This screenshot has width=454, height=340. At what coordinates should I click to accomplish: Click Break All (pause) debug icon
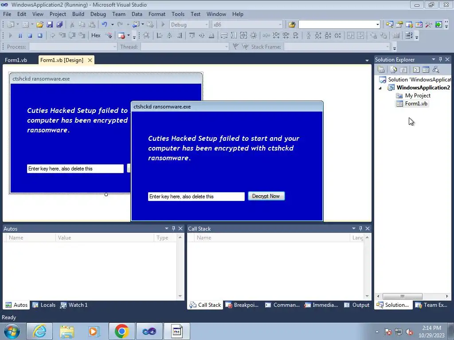[20, 35]
